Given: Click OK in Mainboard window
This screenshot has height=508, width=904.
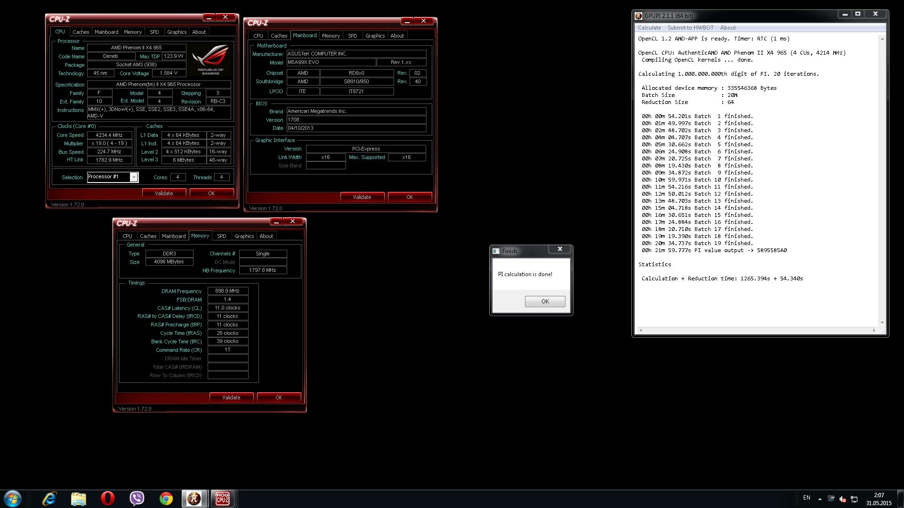Looking at the screenshot, I should tap(410, 197).
